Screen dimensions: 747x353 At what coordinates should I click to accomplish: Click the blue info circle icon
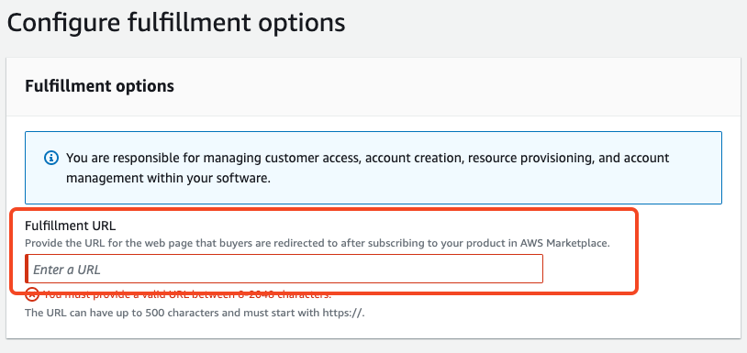51,158
